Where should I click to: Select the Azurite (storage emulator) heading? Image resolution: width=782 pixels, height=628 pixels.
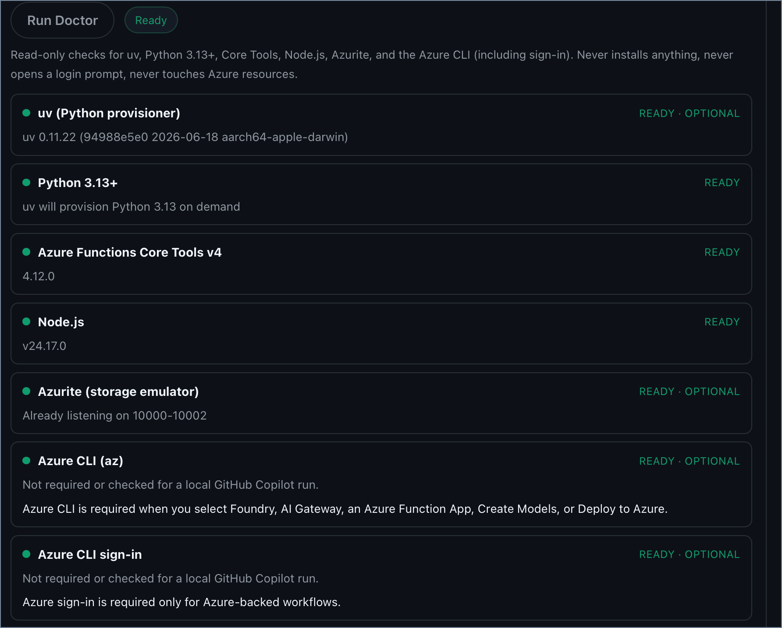coord(118,392)
